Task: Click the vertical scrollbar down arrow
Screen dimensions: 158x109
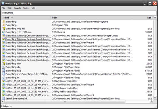Action: click(x=155, y=98)
